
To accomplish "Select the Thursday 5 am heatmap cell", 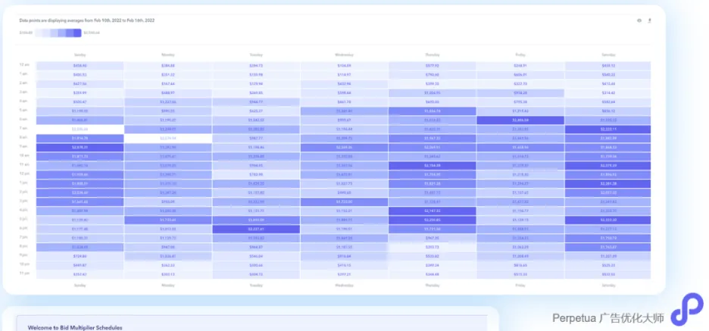I will coord(432,111).
